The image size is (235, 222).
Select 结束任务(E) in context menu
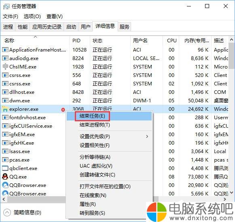pyautogui.click(x=92, y=116)
